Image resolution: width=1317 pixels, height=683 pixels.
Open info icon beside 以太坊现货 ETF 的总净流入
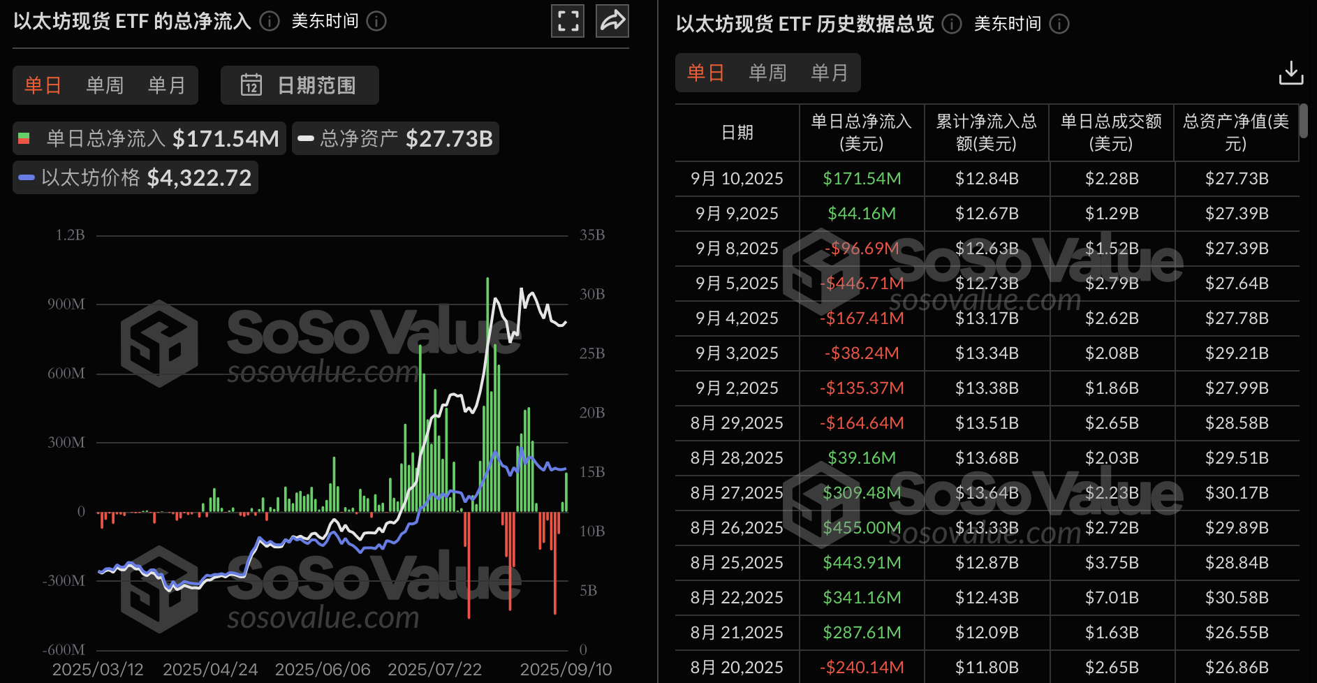(x=270, y=21)
